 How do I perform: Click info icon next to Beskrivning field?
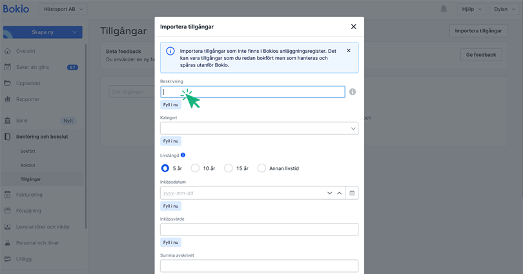(x=353, y=92)
